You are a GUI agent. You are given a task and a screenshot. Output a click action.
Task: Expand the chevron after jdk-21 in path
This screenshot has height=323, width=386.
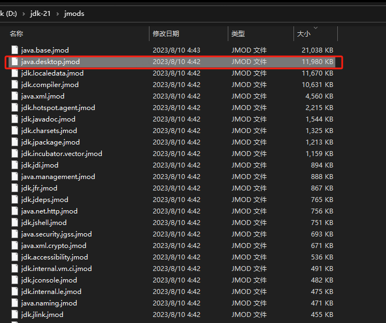[57, 14]
